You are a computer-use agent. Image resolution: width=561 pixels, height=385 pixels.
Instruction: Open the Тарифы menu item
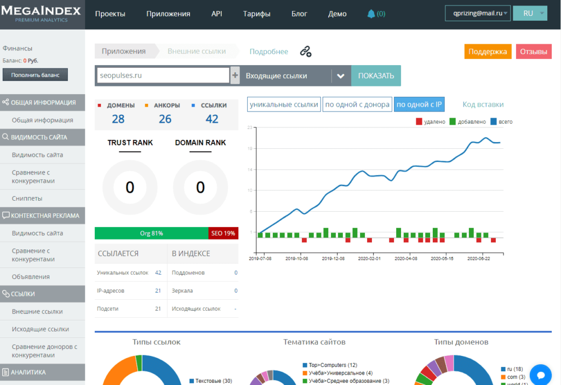click(x=256, y=14)
